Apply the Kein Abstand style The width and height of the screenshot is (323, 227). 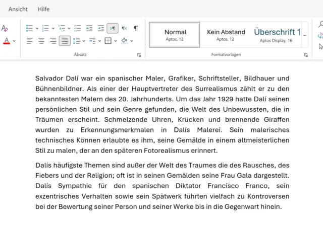[226, 34]
